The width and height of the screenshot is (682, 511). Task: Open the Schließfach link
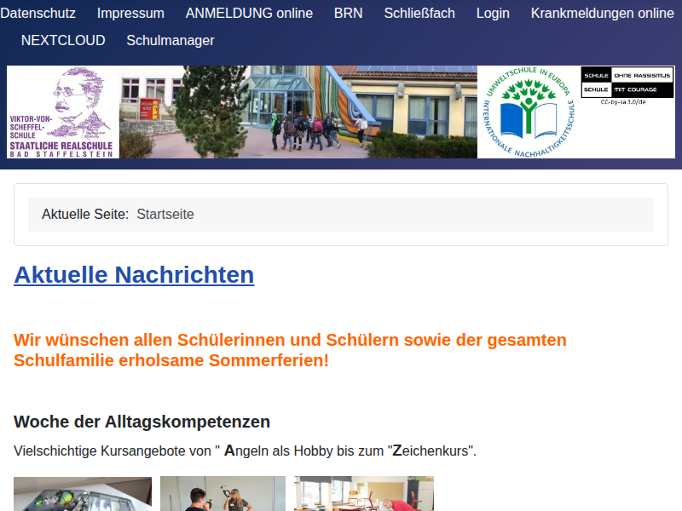[x=419, y=13]
